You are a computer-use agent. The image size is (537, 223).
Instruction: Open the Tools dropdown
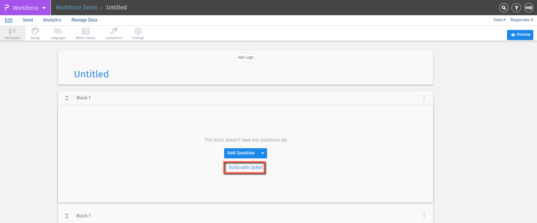pyautogui.click(x=499, y=20)
